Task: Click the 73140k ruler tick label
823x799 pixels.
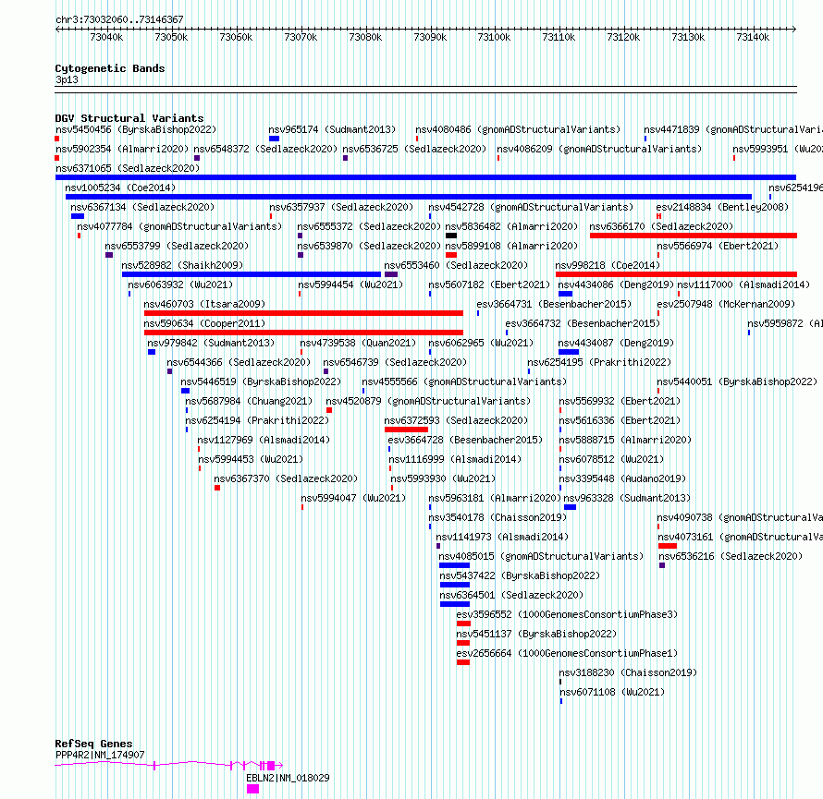Action: (753, 37)
